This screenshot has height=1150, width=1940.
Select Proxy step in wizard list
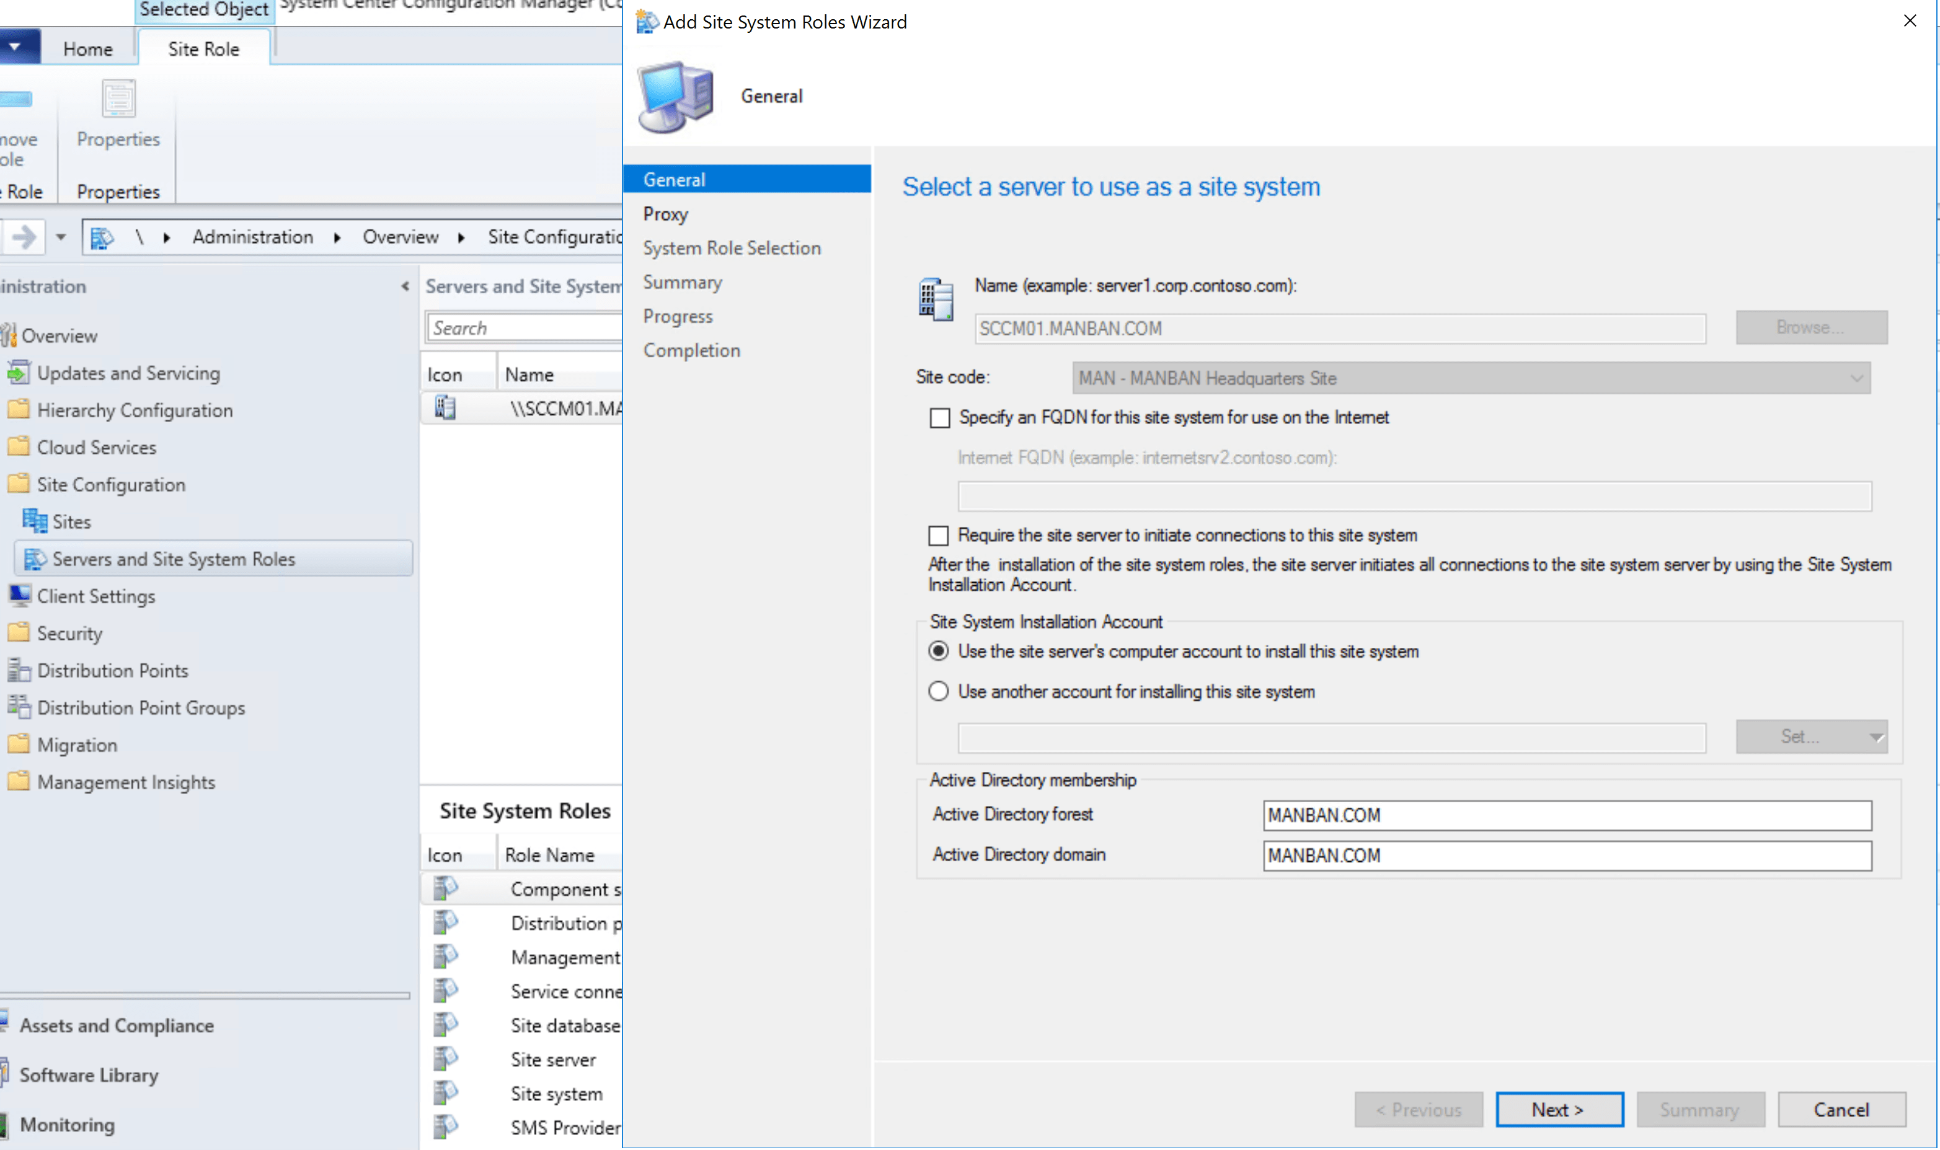click(665, 214)
